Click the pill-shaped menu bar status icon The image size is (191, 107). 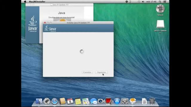[x=130, y=1]
